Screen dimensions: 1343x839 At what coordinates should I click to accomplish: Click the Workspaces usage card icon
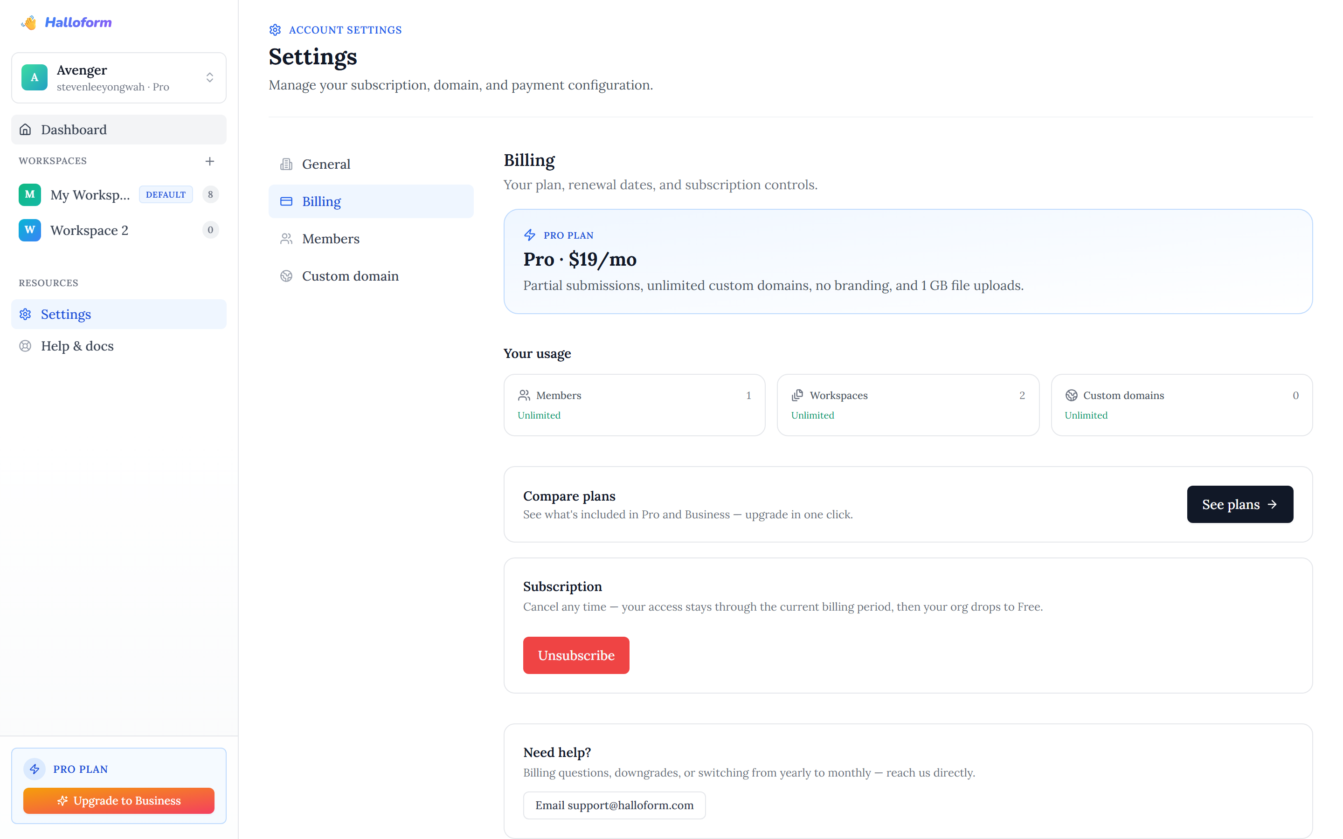pos(797,395)
